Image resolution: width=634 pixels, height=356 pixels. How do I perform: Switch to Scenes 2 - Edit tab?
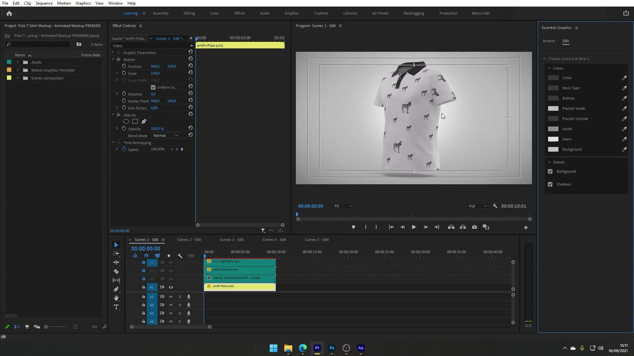pyautogui.click(x=189, y=240)
